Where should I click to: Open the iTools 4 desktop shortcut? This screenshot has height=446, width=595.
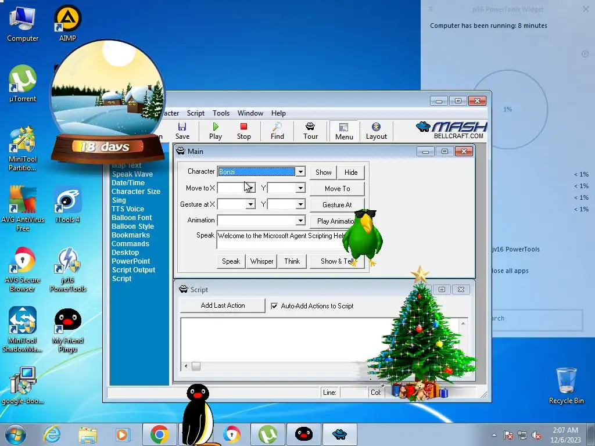tap(67, 204)
